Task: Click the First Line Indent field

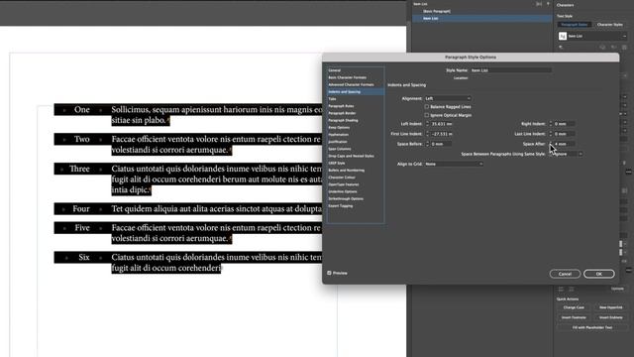Action: [x=442, y=134]
